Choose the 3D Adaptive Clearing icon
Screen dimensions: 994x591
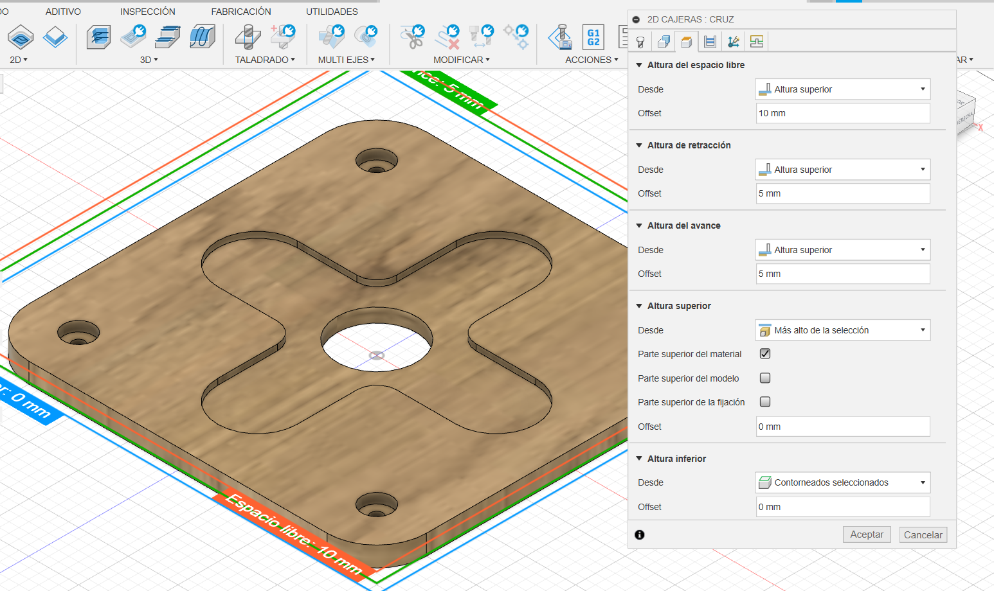(98, 37)
